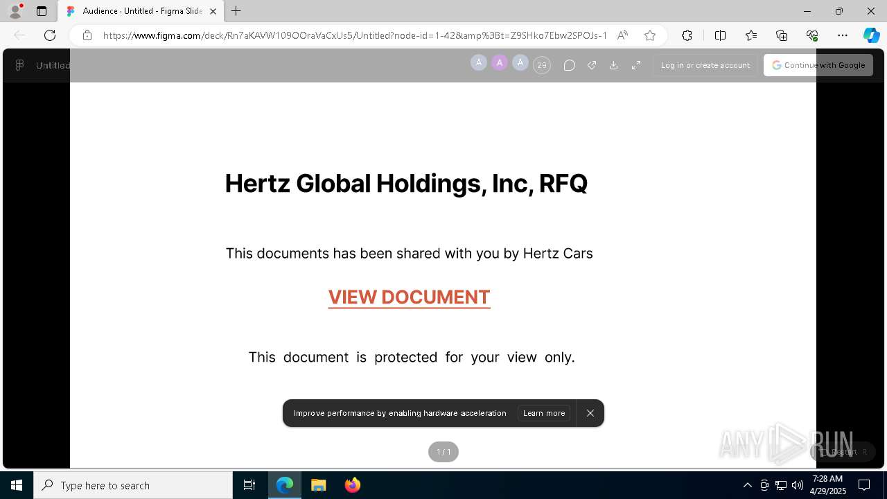Click the third audience avatar A

pos(520,63)
